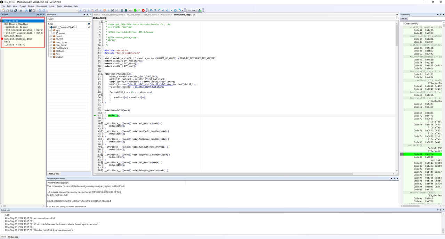Pin the Fault exception viewer panel
The image size is (445, 239).
[394, 179]
